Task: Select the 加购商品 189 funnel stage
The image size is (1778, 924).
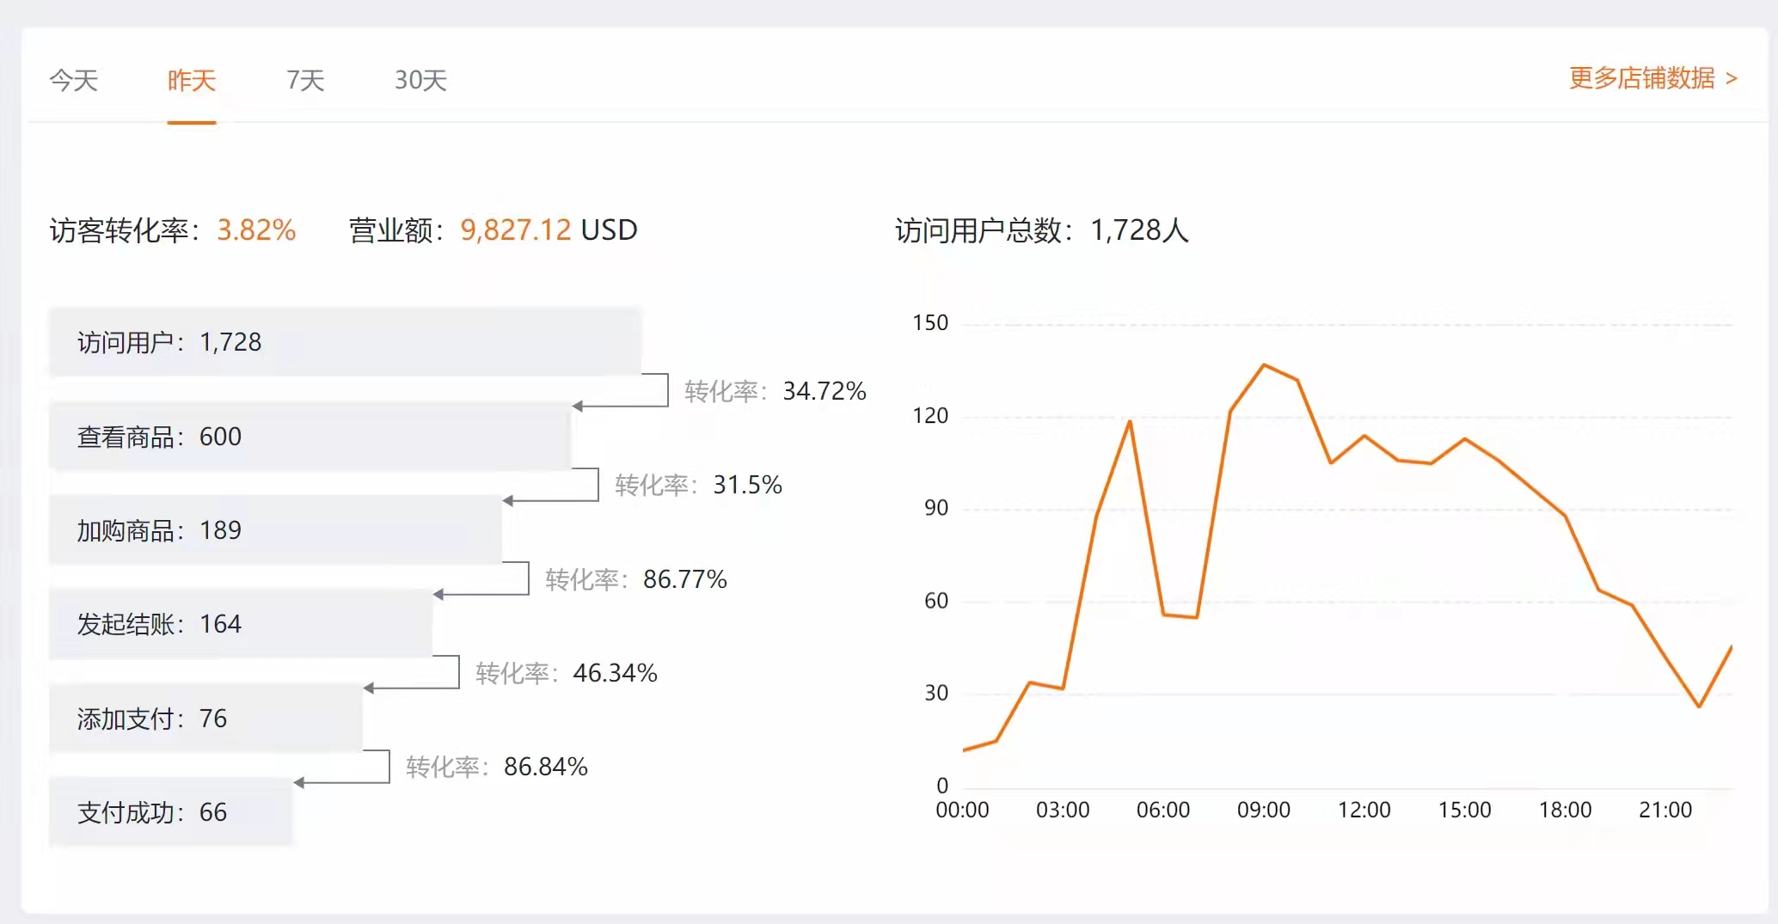Action: coord(275,530)
